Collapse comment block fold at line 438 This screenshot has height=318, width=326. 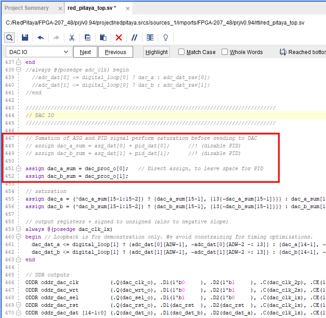[18, 70]
